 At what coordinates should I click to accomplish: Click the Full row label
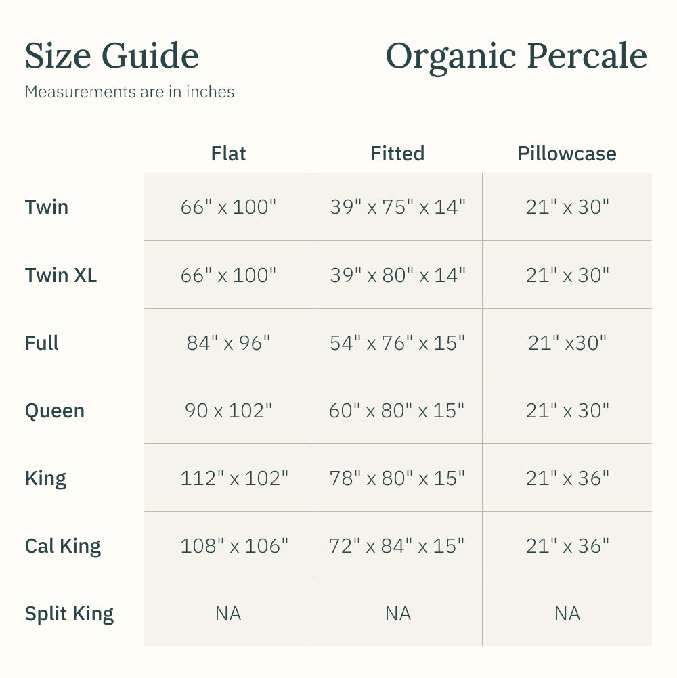[42, 343]
